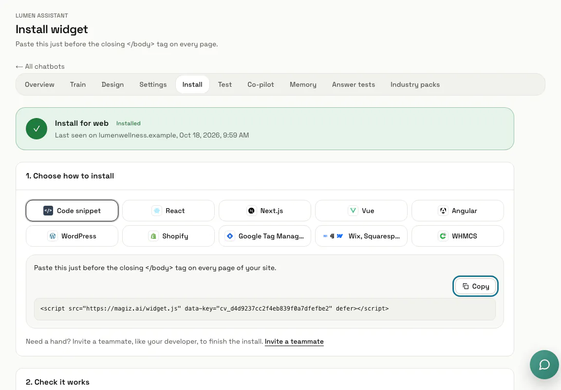Click the 'Last seen on lumenwellness.example' text

[152, 136]
